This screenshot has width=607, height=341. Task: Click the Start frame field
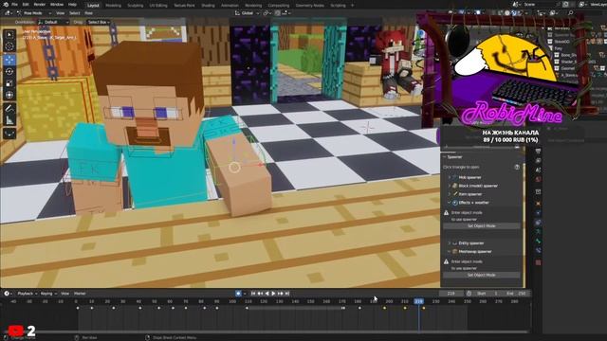pos(487,294)
